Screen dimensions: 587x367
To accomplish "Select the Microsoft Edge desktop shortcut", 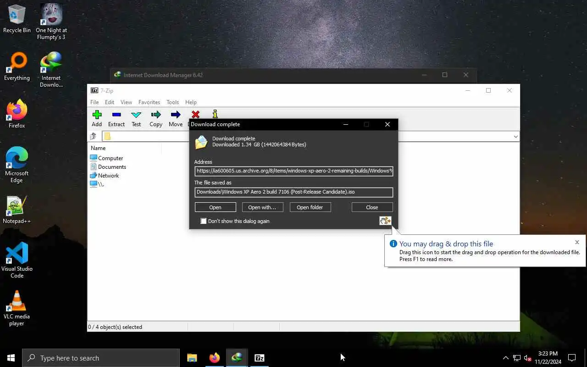I will [x=17, y=165].
